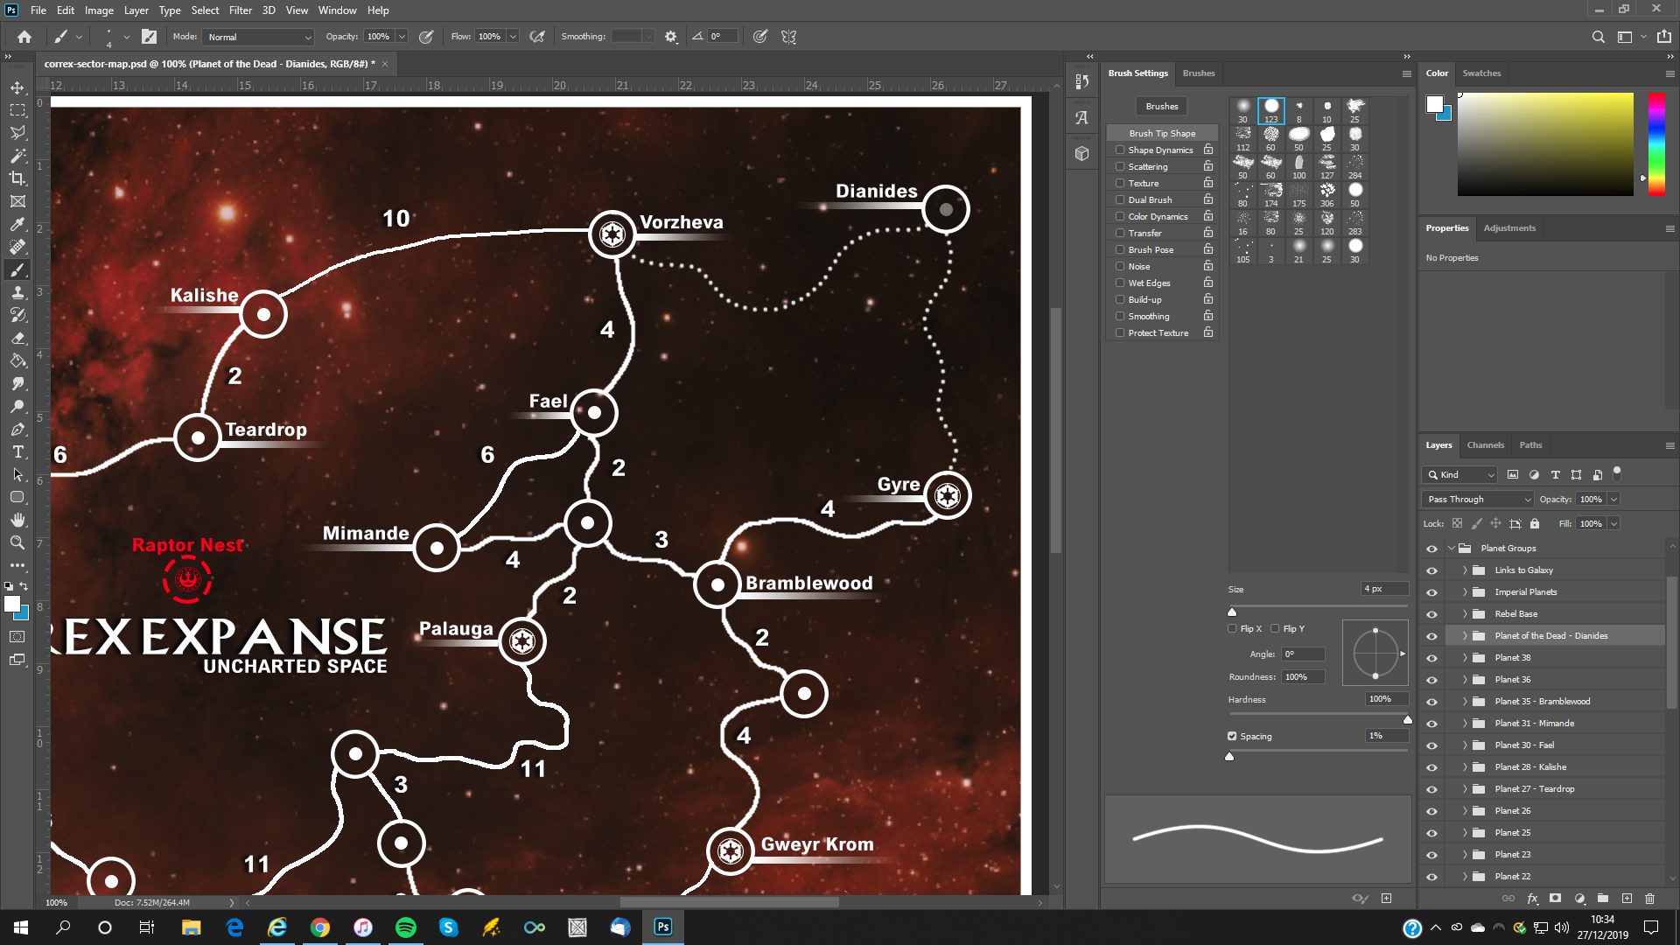Select the Crop tool
The height and width of the screenshot is (945, 1680).
17,178
